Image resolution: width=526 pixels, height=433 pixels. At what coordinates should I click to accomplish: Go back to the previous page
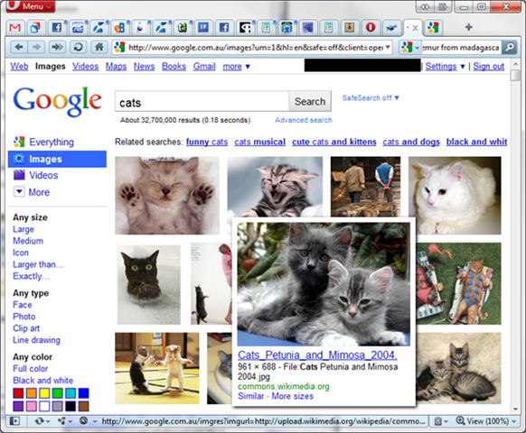click(19, 47)
